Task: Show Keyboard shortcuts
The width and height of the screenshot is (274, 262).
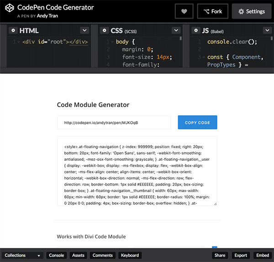Action: click(129, 255)
